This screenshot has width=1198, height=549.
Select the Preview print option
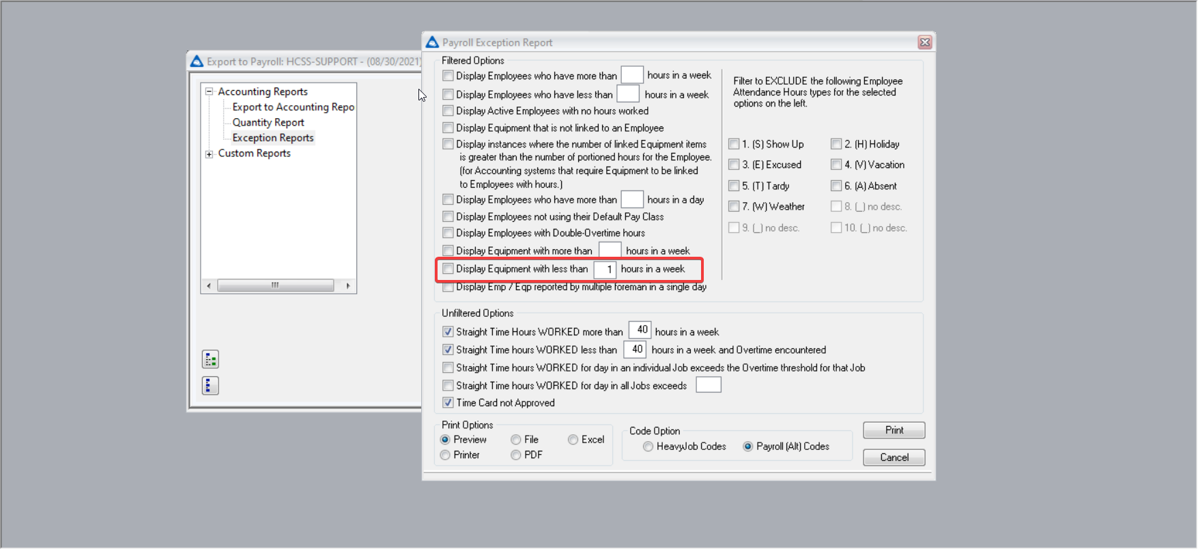[445, 440]
